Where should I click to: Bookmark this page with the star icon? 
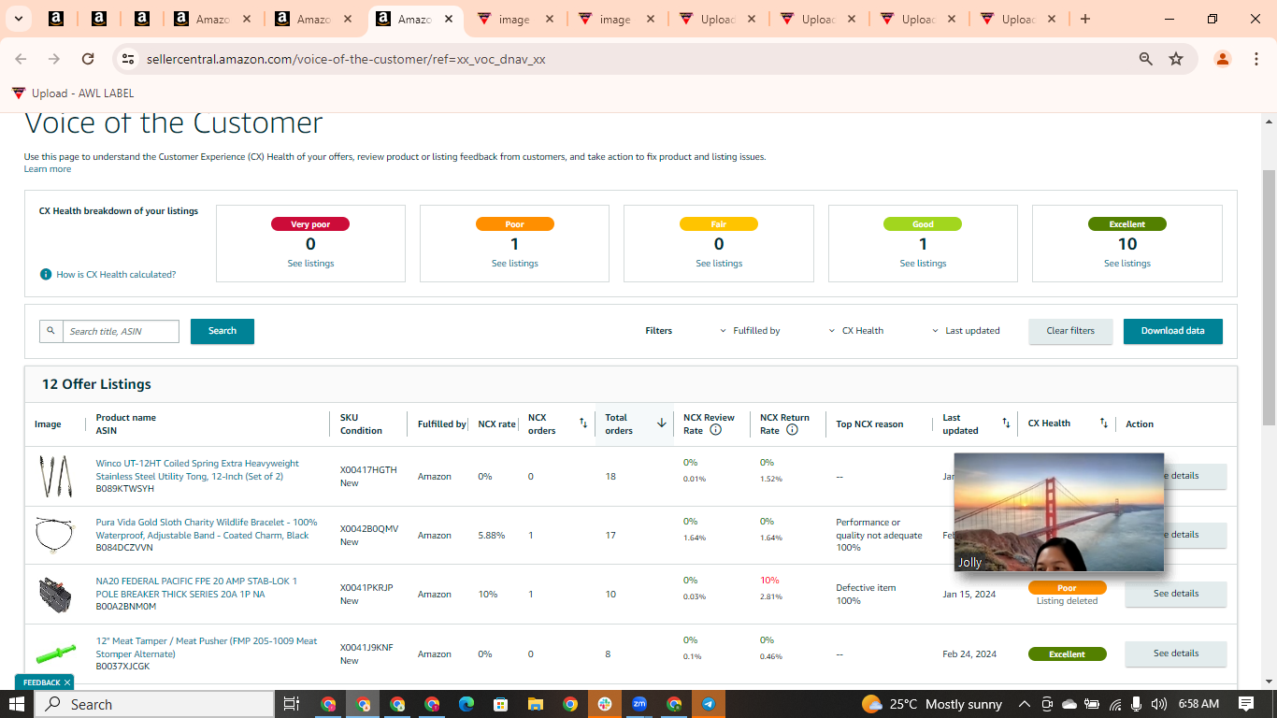point(1176,59)
